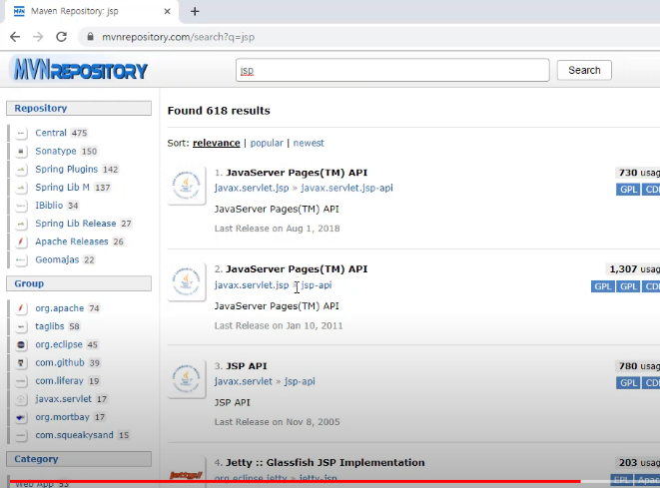This screenshot has width=660, height=488.
Task: Filter by Spring Lib Release link
Action: pyautogui.click(x=76, y=224)
